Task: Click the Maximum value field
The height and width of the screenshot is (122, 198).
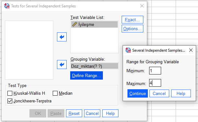Action: point(155,83)
